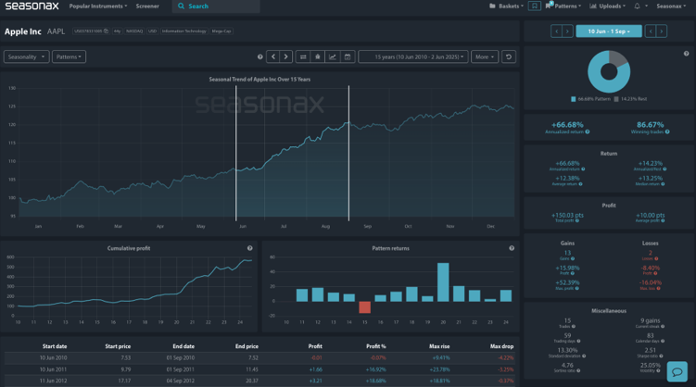Viewport: 696px width, 387px height.
Task: Click the help icon left of chart arrows
Action: (x=260, y=56)
